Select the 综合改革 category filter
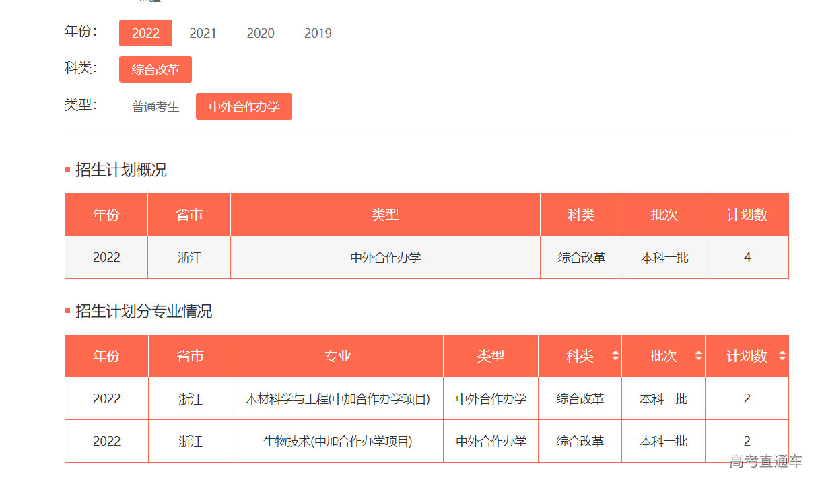Image resolution: width=822 pixels, height=488 pixels. (155, 69)
